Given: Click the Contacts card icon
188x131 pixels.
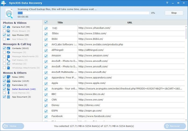Looking at the screenshot, I should [8, 48].
